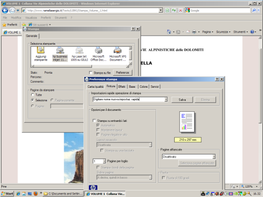Enable Stampa su entrambi i lati checkbox
The height and width of the screenshot is (197, 263).
point(94,121)
